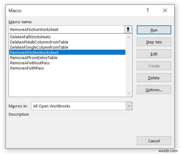Cancel the Macro dialog
This screenshot has width=181, height=154.
coord(154,141)
